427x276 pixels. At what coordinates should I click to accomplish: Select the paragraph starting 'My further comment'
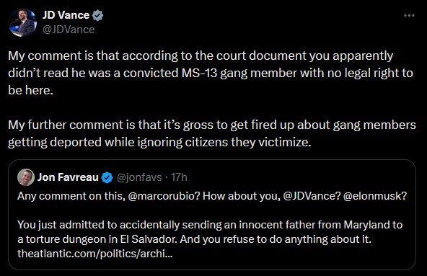212,133
